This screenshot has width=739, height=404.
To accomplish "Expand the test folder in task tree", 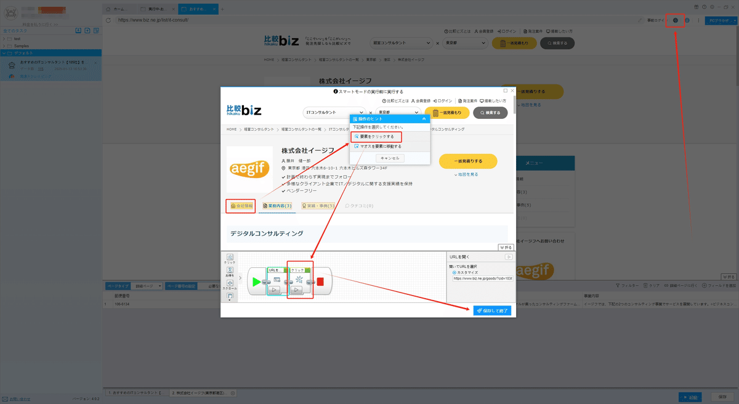I will pos(4,38).
